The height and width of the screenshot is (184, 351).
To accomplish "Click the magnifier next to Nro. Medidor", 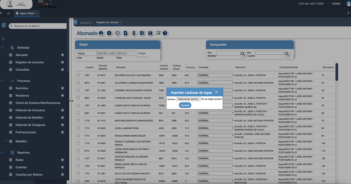I will coord(243,54).
